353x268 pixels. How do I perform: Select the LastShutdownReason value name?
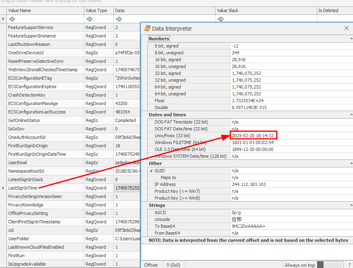pyautogui.click(x=29, y=44)
